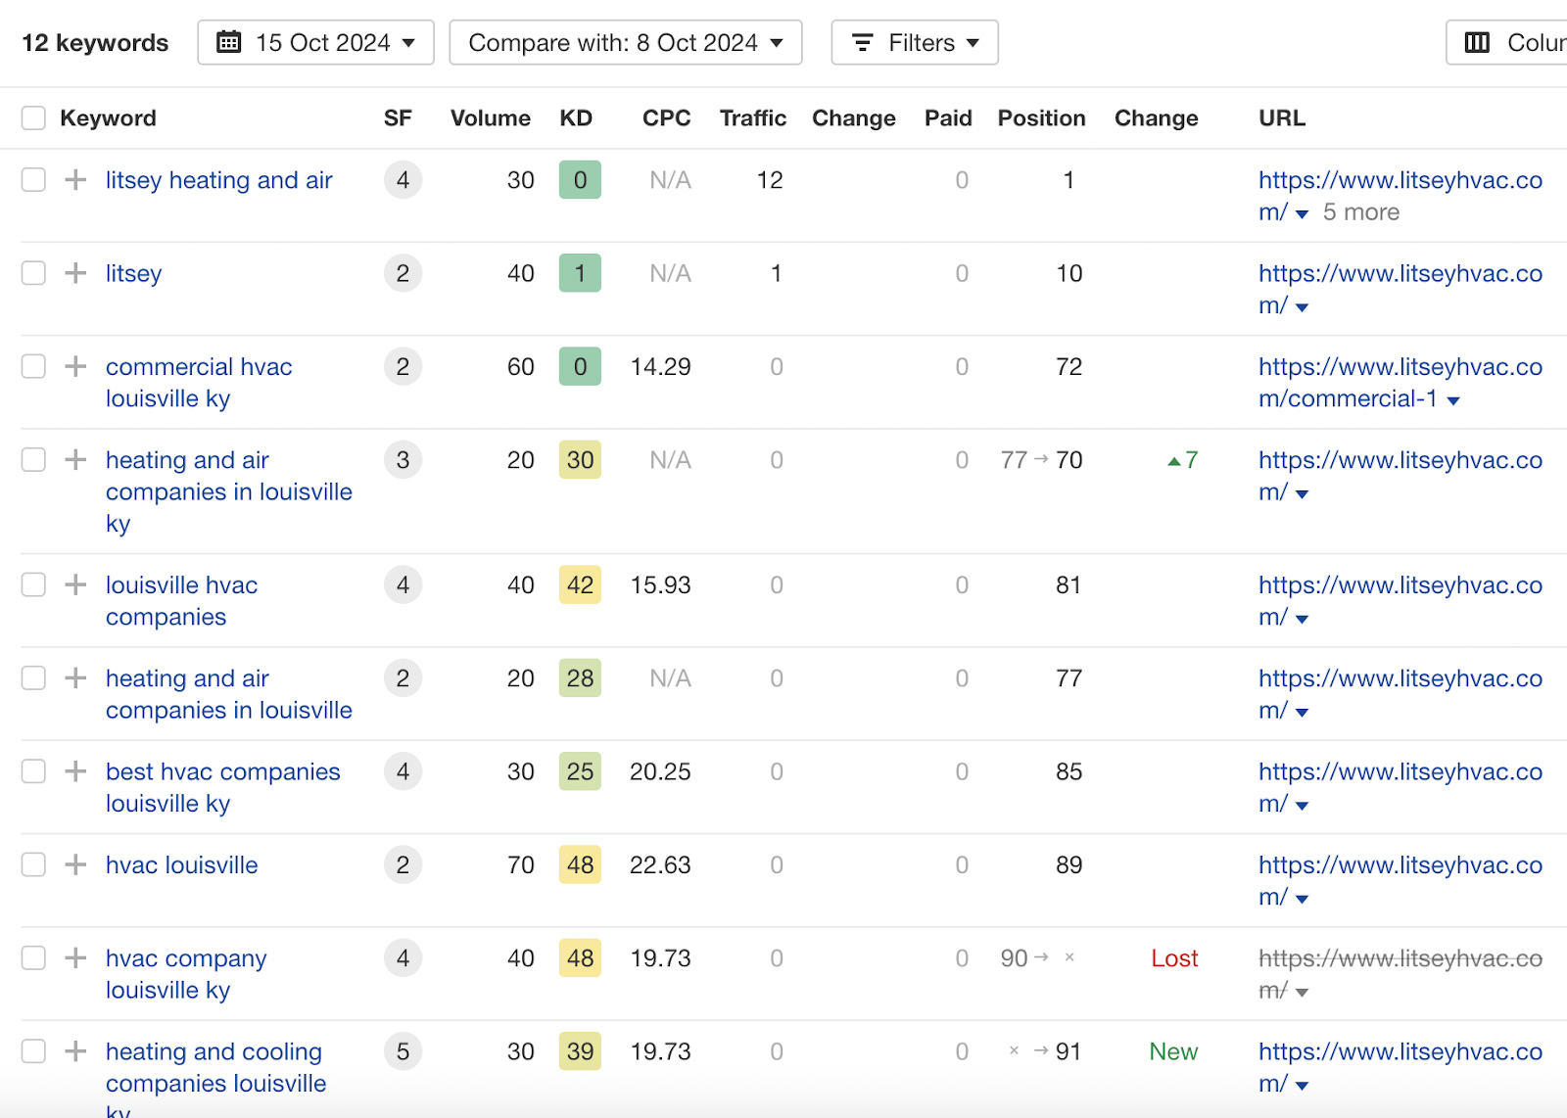Click SF badge 2 for 'heating and air companies in louisville'
Image resolution: width=1567 pixels, height=1118 pixels.
point(403,677)
